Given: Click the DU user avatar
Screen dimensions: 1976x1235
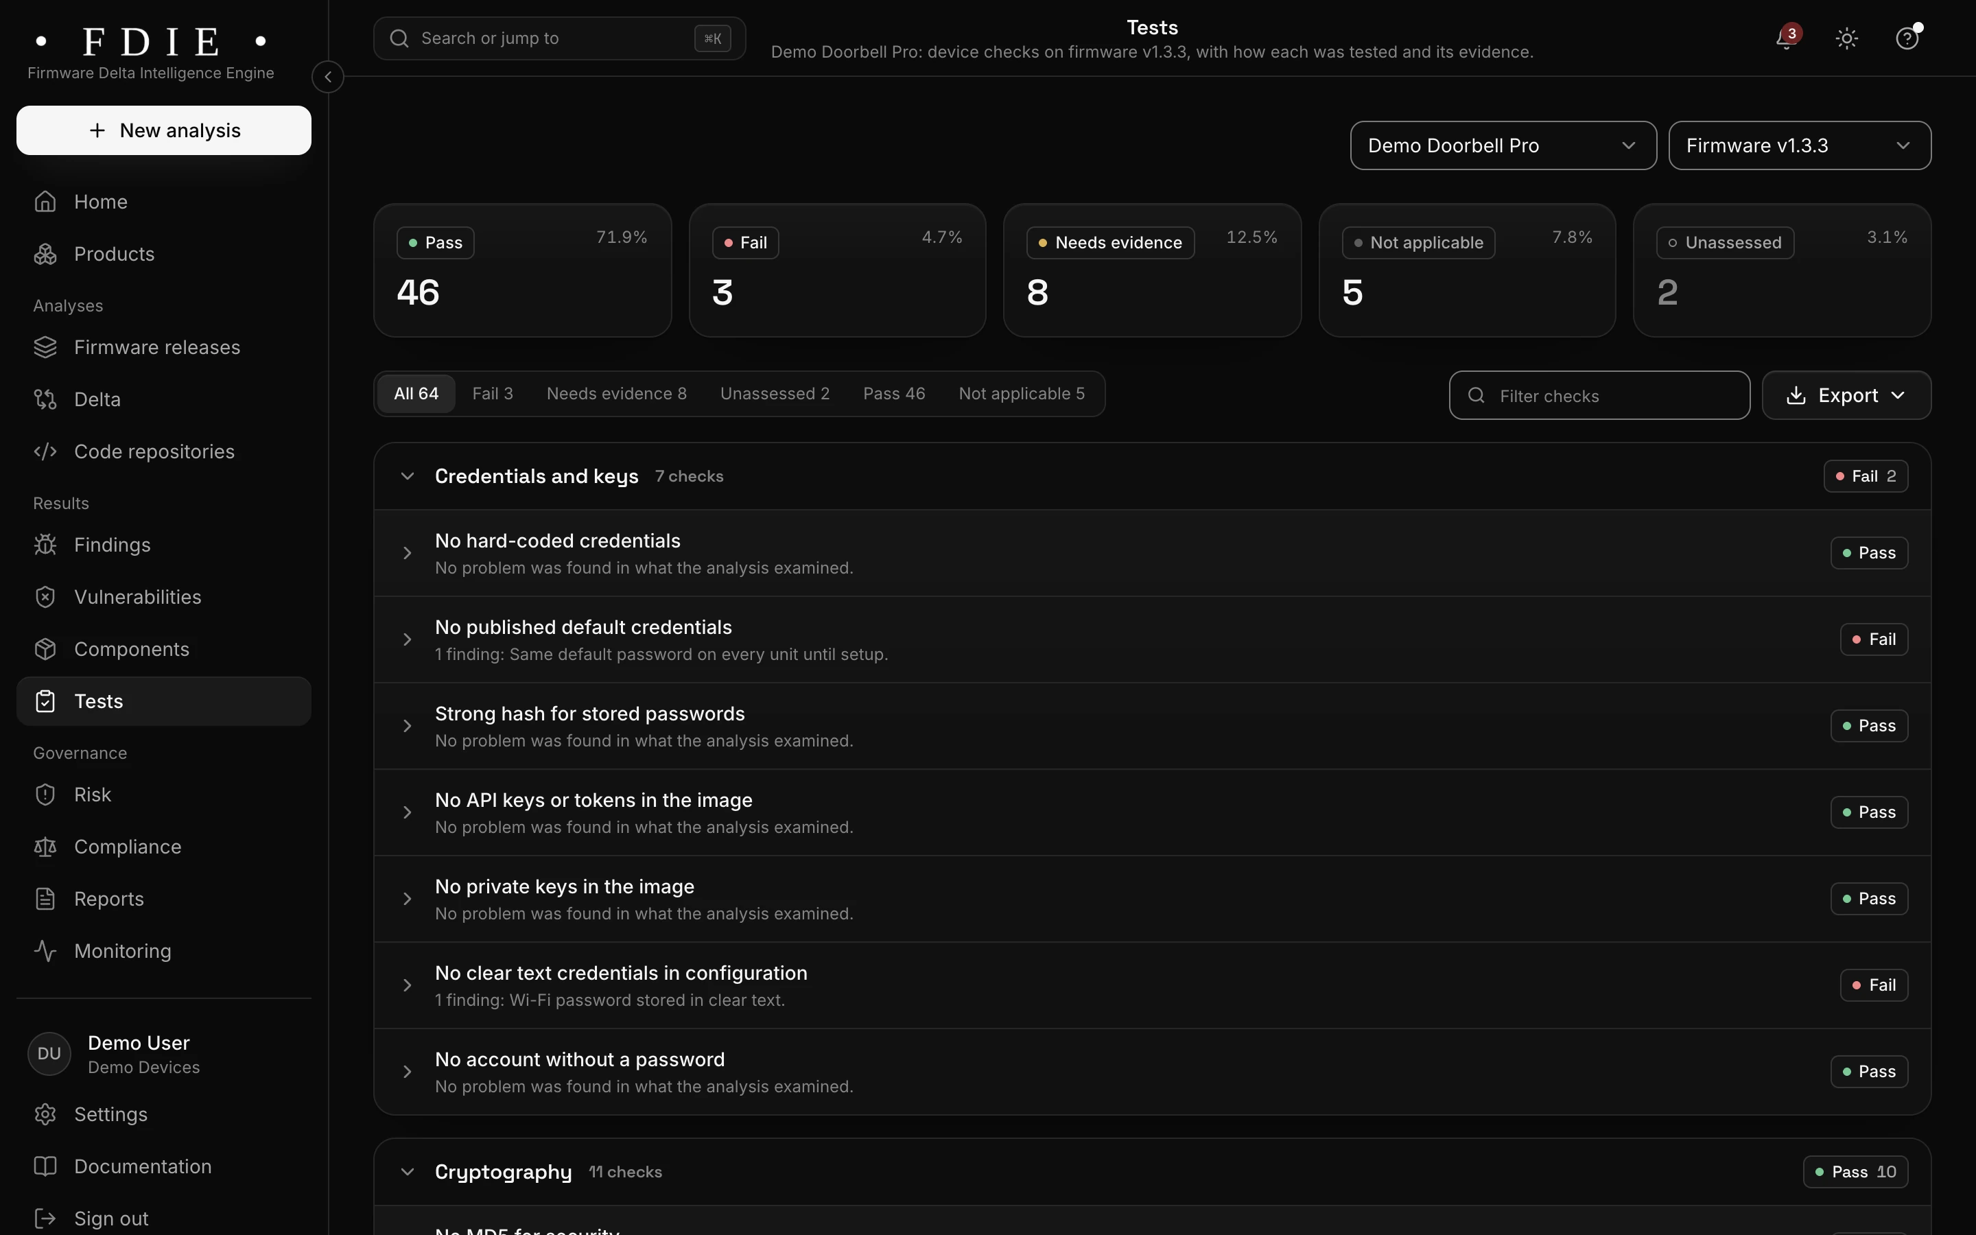Looking at the screenshot, I should (x=49, y=1054).
